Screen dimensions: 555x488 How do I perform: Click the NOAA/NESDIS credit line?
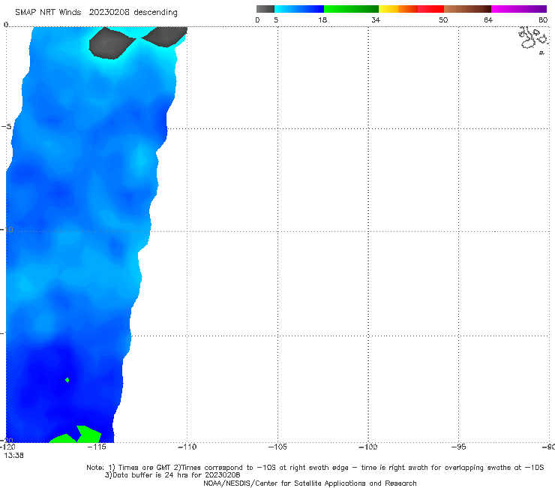(310, 483)
